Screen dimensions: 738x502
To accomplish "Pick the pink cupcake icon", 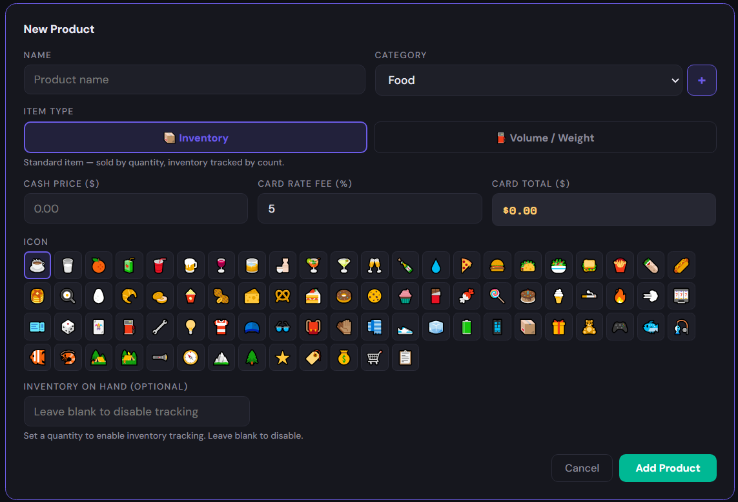I will (405, 296).
